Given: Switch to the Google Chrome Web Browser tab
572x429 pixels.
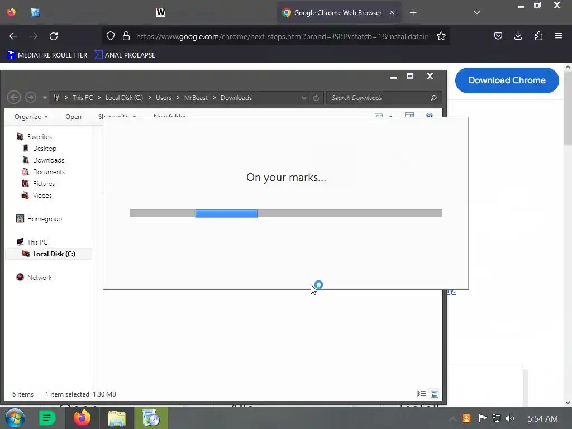Looking at the screenshot, I should 339,13.
